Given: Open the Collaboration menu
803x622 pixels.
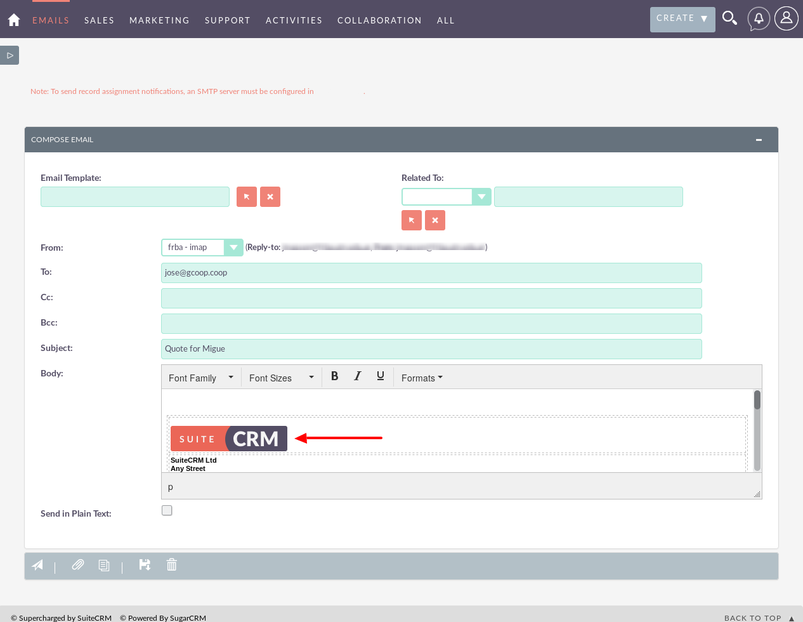Looking at the screenshot, I should coord(379,20).
